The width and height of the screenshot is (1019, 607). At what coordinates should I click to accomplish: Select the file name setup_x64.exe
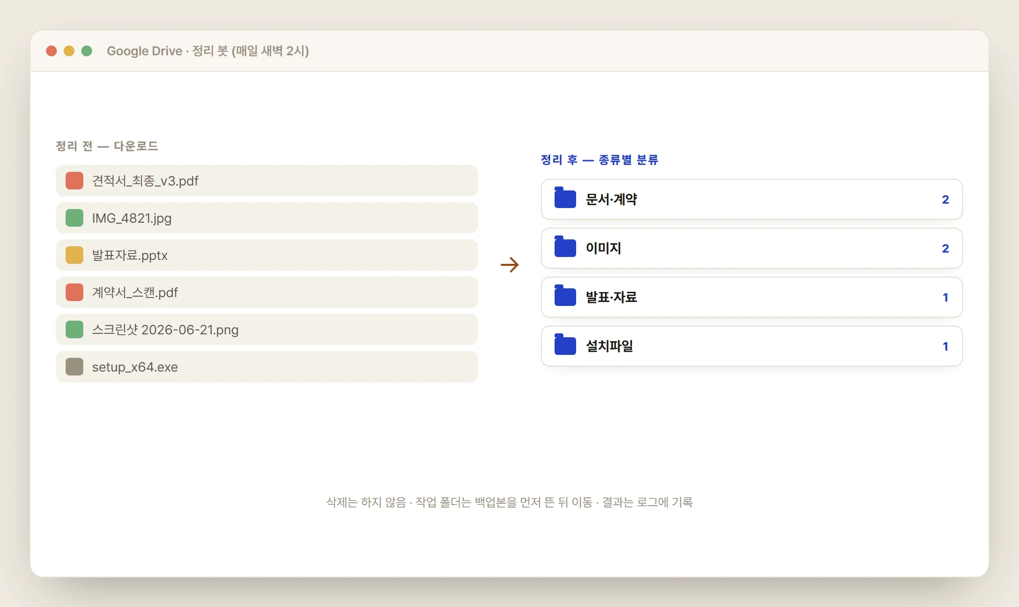[135, 367]
